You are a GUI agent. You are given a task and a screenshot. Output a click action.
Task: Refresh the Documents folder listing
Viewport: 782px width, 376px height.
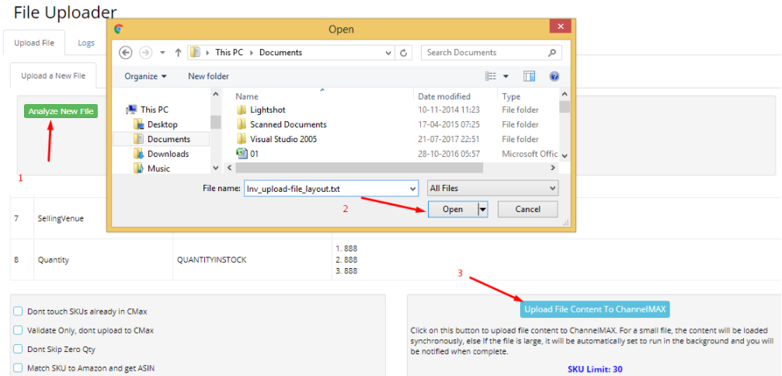(404, 53)
